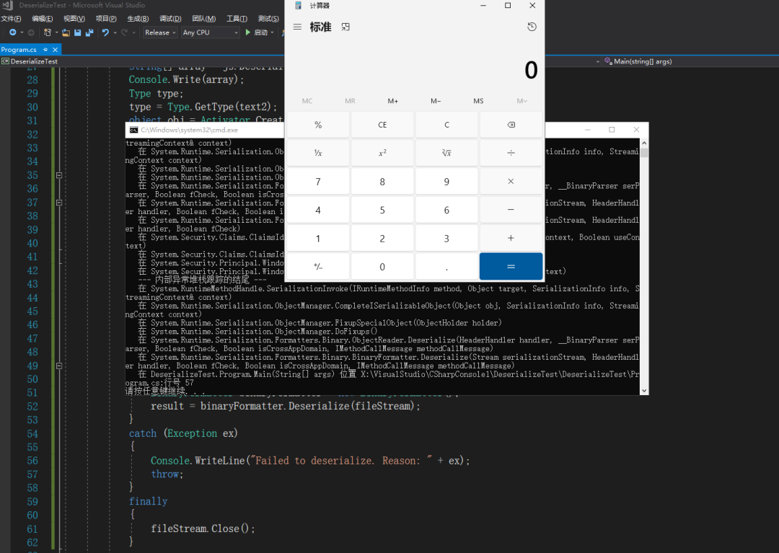Click the plus/minus sign toggle key
This screenshot has width=779, height=553.
(318, 267)
